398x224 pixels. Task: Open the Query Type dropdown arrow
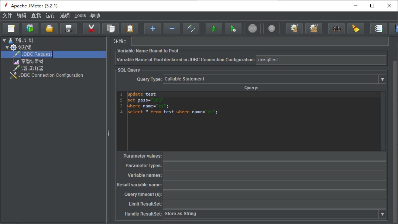tap(382, 79)
